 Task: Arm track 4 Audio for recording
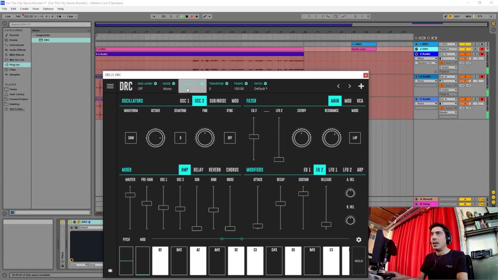click(482, 77)
